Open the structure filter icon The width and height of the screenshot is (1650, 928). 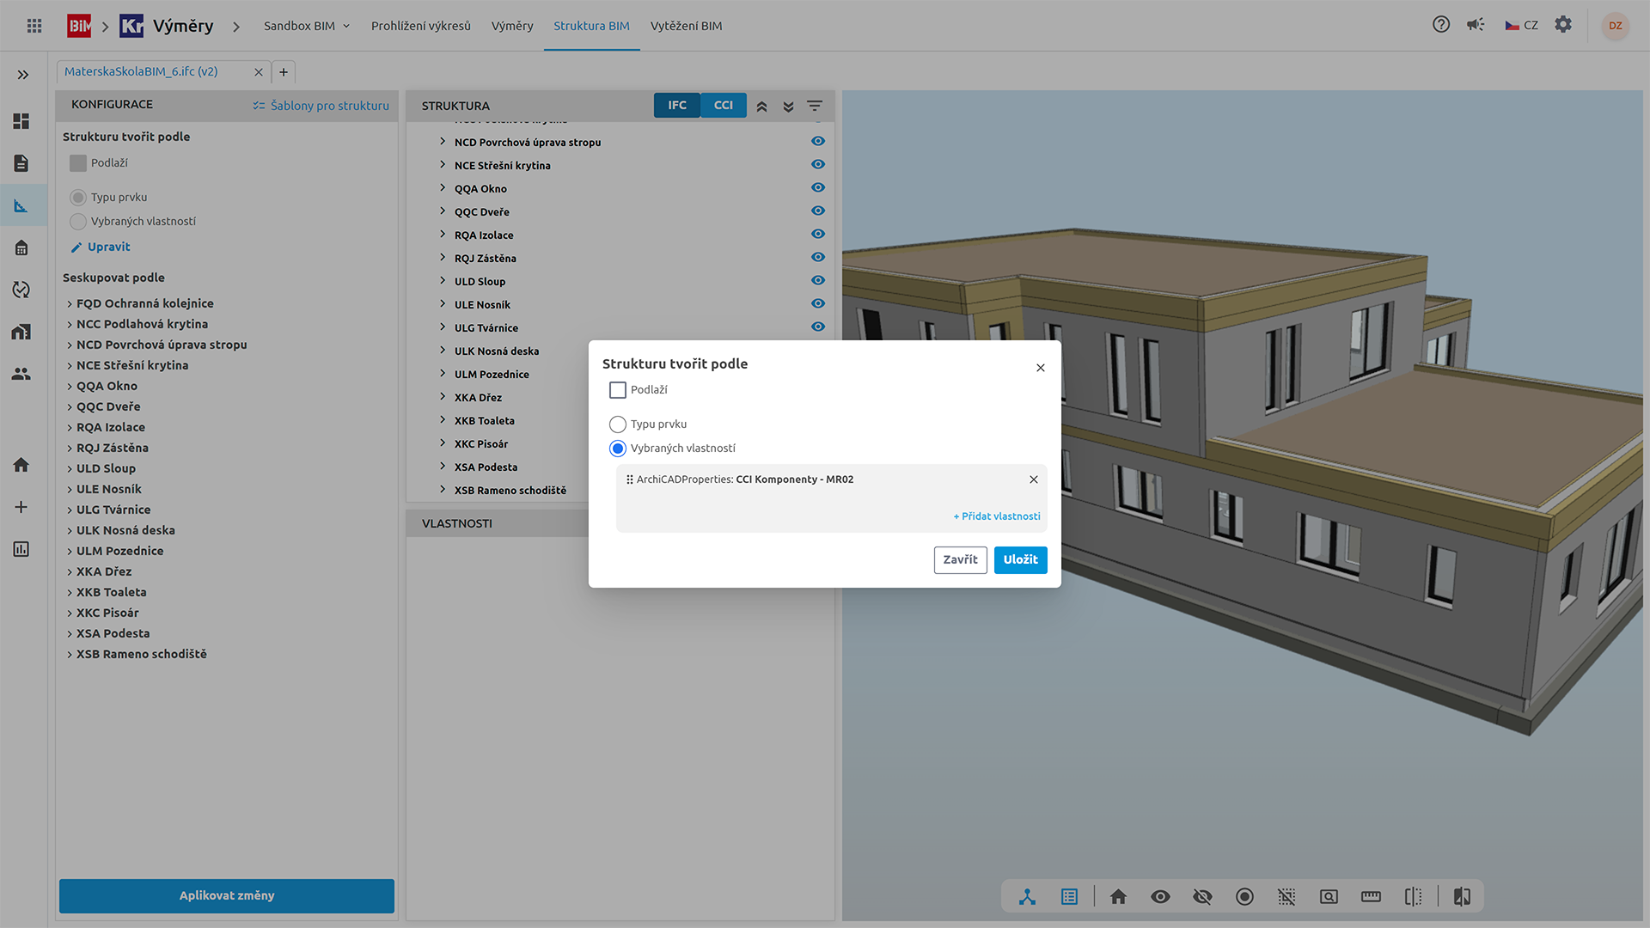click(815, 106)
